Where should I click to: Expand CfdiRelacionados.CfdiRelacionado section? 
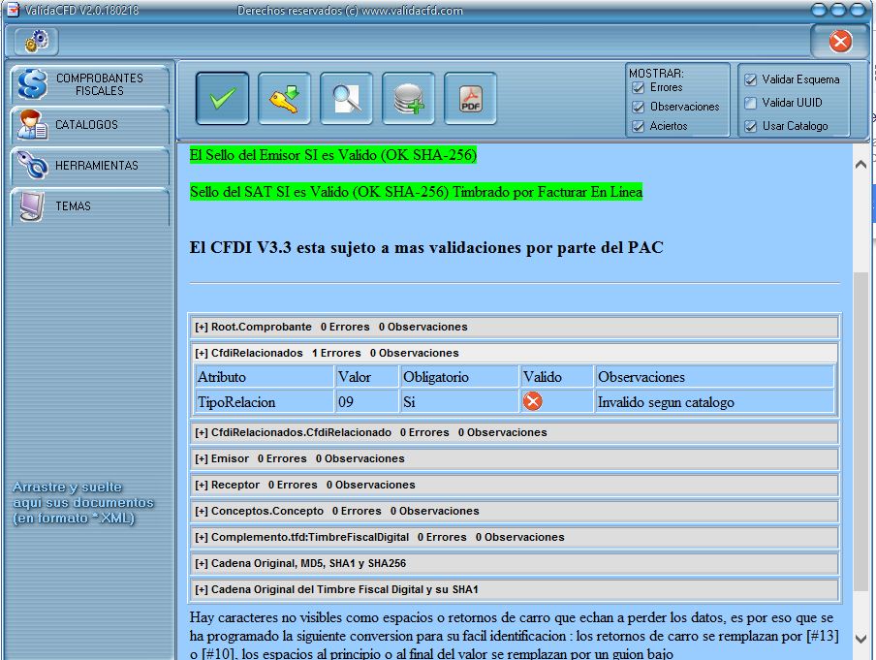click(x=514, y=432)
